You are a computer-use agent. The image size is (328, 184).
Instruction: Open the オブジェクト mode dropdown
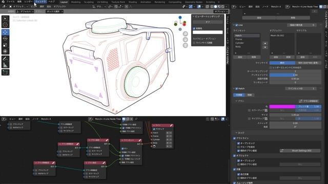point(18,7)
